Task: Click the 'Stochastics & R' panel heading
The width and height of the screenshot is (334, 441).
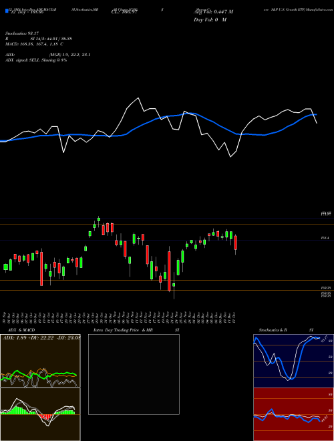Action: [x=273, y=330]
